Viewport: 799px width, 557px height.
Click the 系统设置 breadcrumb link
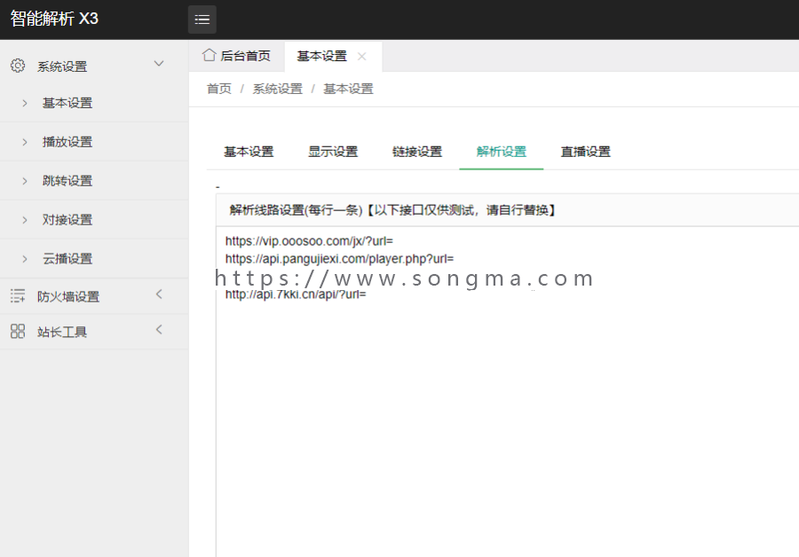click(x=278, y=89)
